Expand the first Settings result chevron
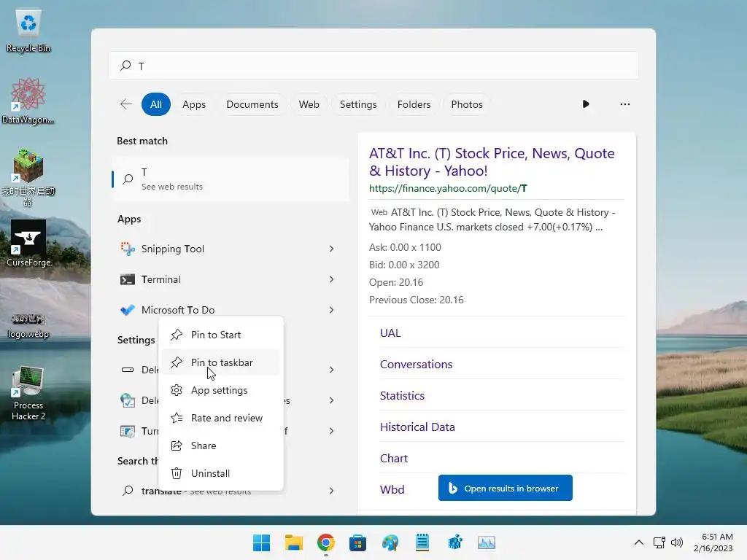The image size is (747, 560). pos(332,370)
